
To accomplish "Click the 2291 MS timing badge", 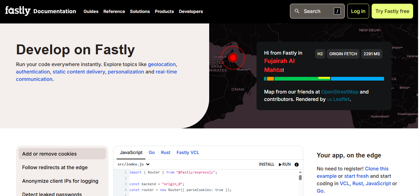I will (x=372, y=54).
